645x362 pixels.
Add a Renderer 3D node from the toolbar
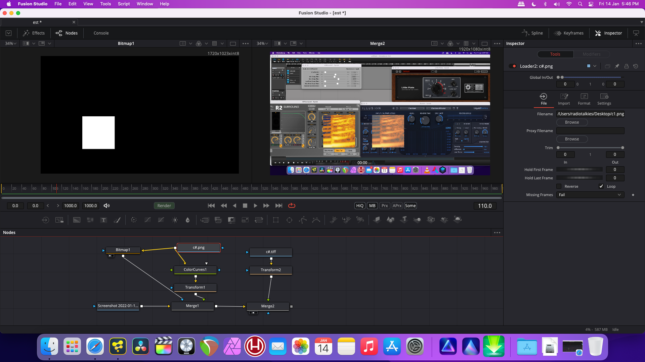[458, 220]
